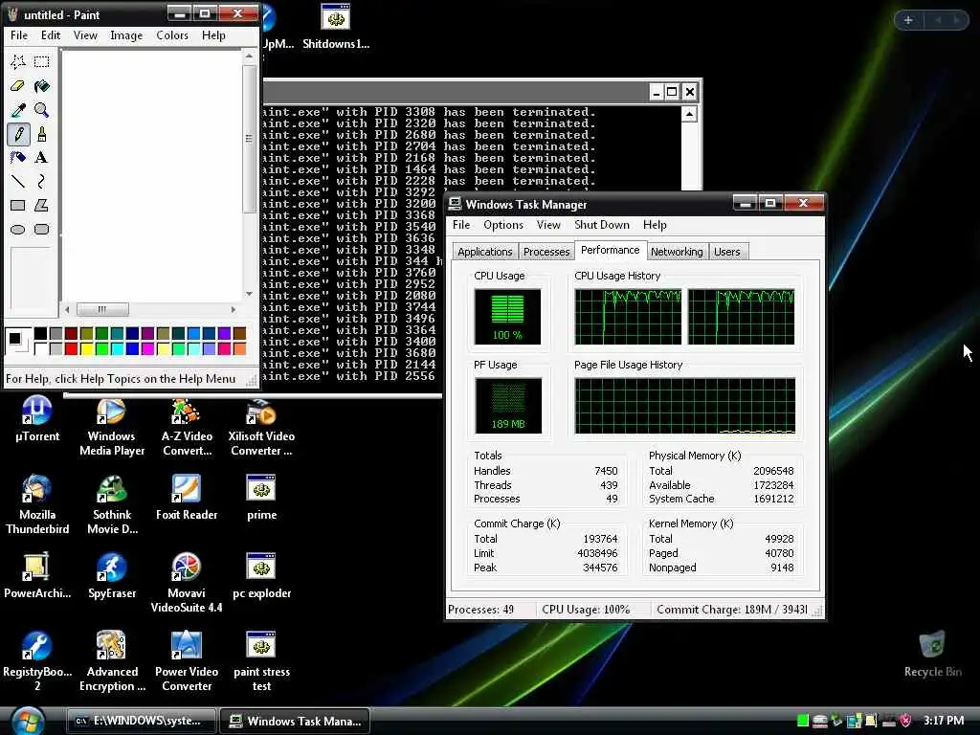Choose the Rectangle shape tool in Paint
The height and width of the screenshot is (735, 980).
coord(17,205)
